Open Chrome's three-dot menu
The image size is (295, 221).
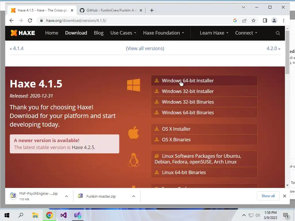point(283,20)
